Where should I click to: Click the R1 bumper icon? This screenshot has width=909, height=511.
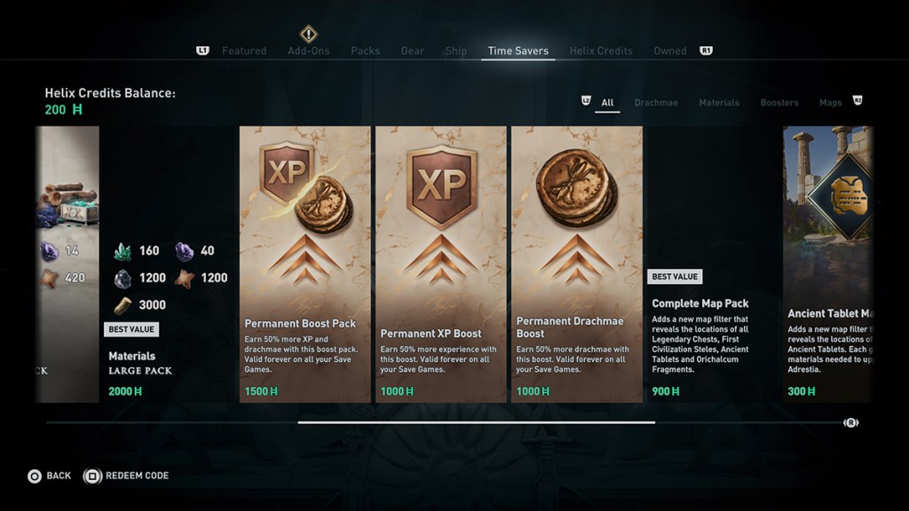tap(706, 51)
